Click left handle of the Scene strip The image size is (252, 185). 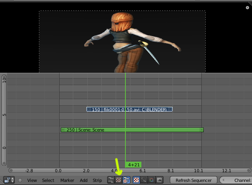coord(63,130)
